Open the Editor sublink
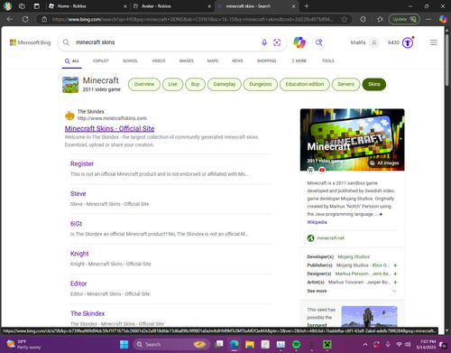This screenshot has height=353, width=451. coord(78,283)
